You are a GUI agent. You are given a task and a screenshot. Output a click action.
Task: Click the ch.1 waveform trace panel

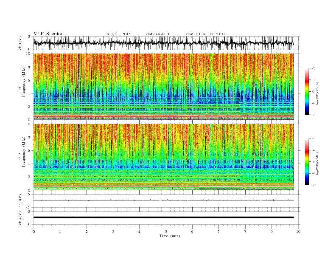166,43
